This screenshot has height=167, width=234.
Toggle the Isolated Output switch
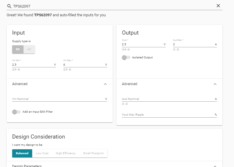(126, 58)
